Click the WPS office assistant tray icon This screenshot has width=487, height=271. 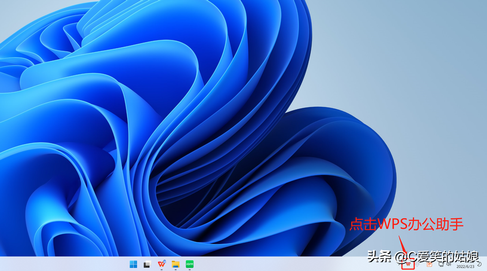pos(408,264)
